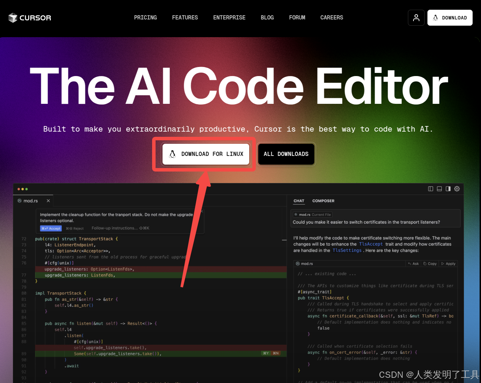Screen dimensions: 481x383
Task: Click the 'impl TransportStack {' line
Action: 61,293
